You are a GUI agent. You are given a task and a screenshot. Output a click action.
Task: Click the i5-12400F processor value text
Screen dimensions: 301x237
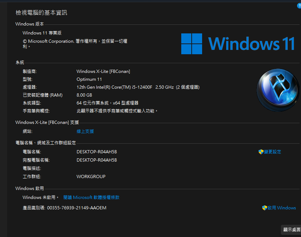(x=138, y=87)
